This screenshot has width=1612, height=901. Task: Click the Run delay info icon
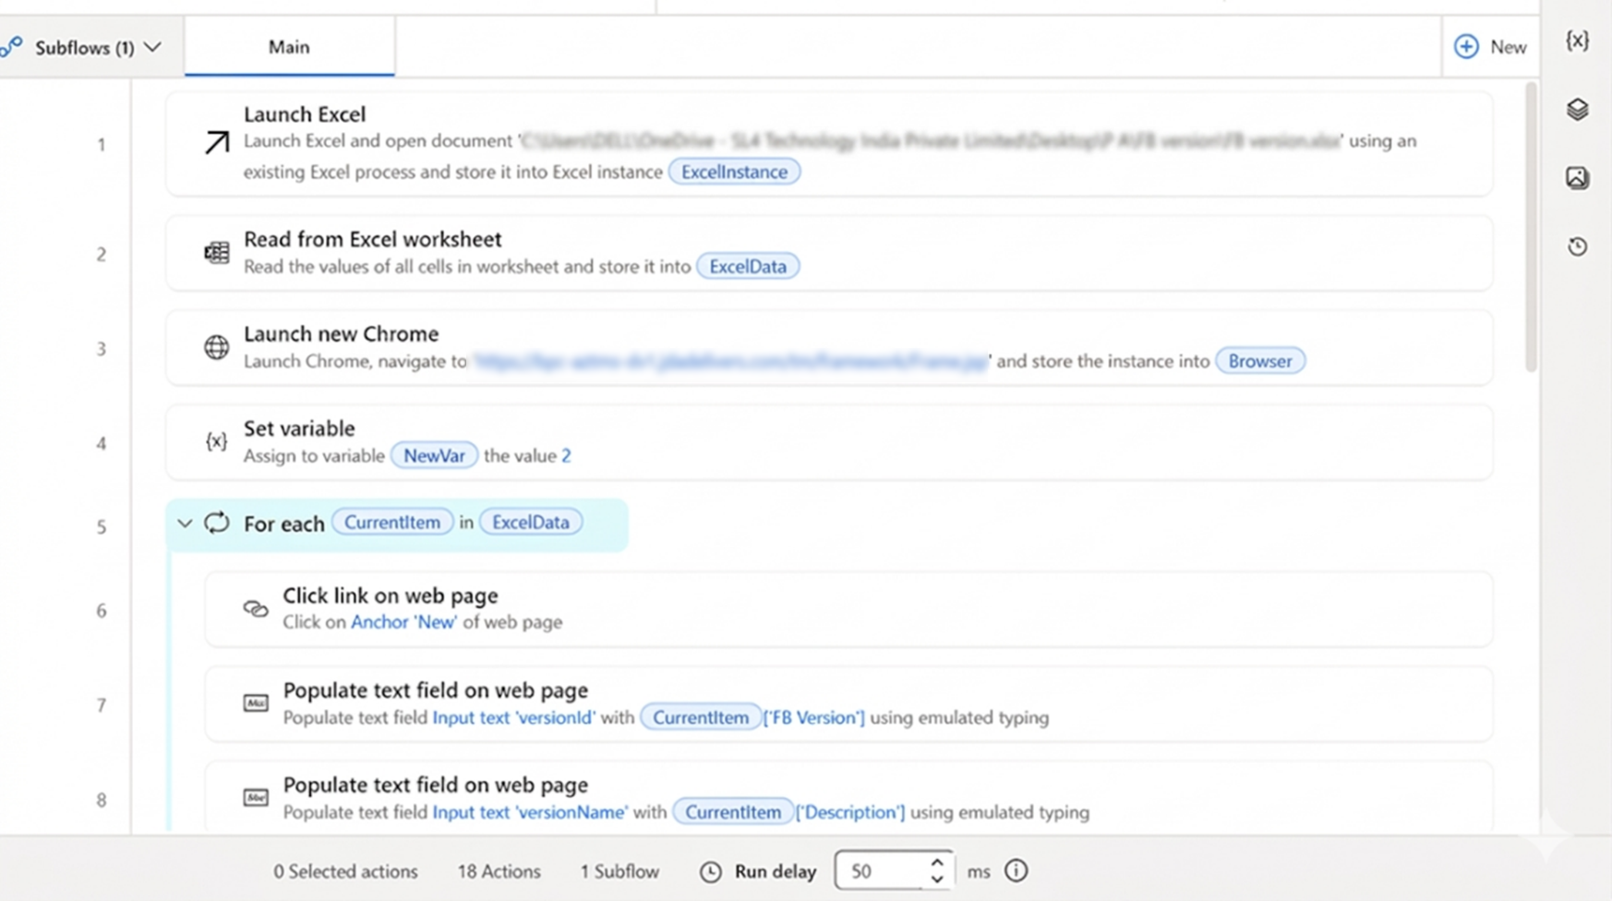click(x=1016, y=871)
